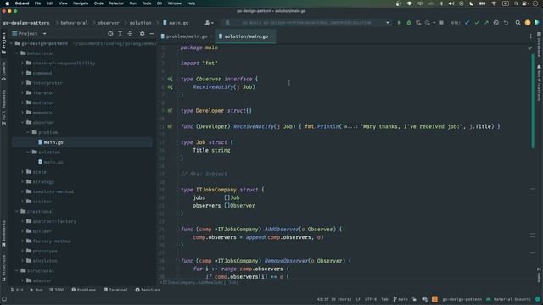The image size is (543, 305).
Task: Open the Refactor menu
Action: 116,3
